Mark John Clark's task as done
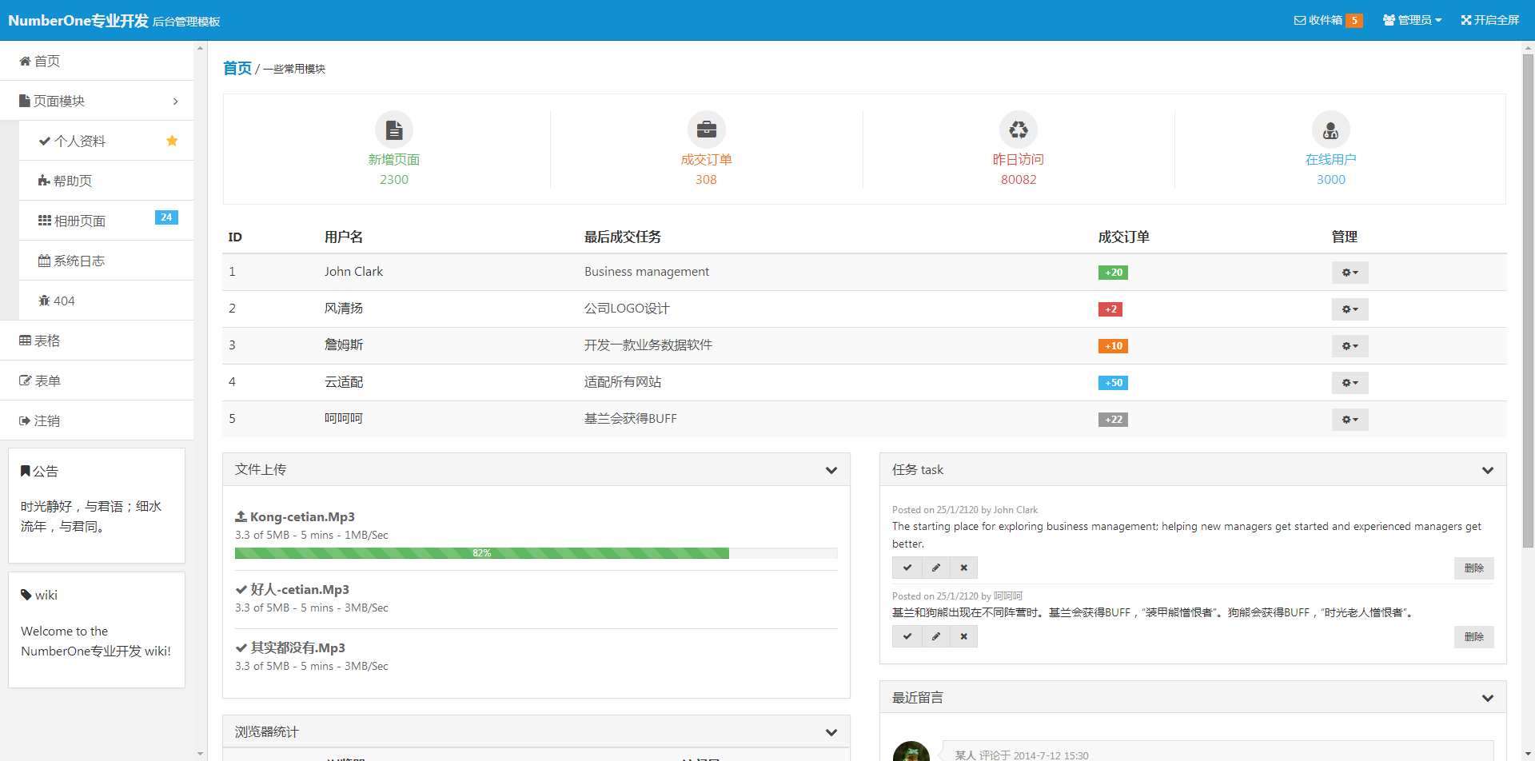This screenshot has width=1535, height=761. [x=907, y=568]
